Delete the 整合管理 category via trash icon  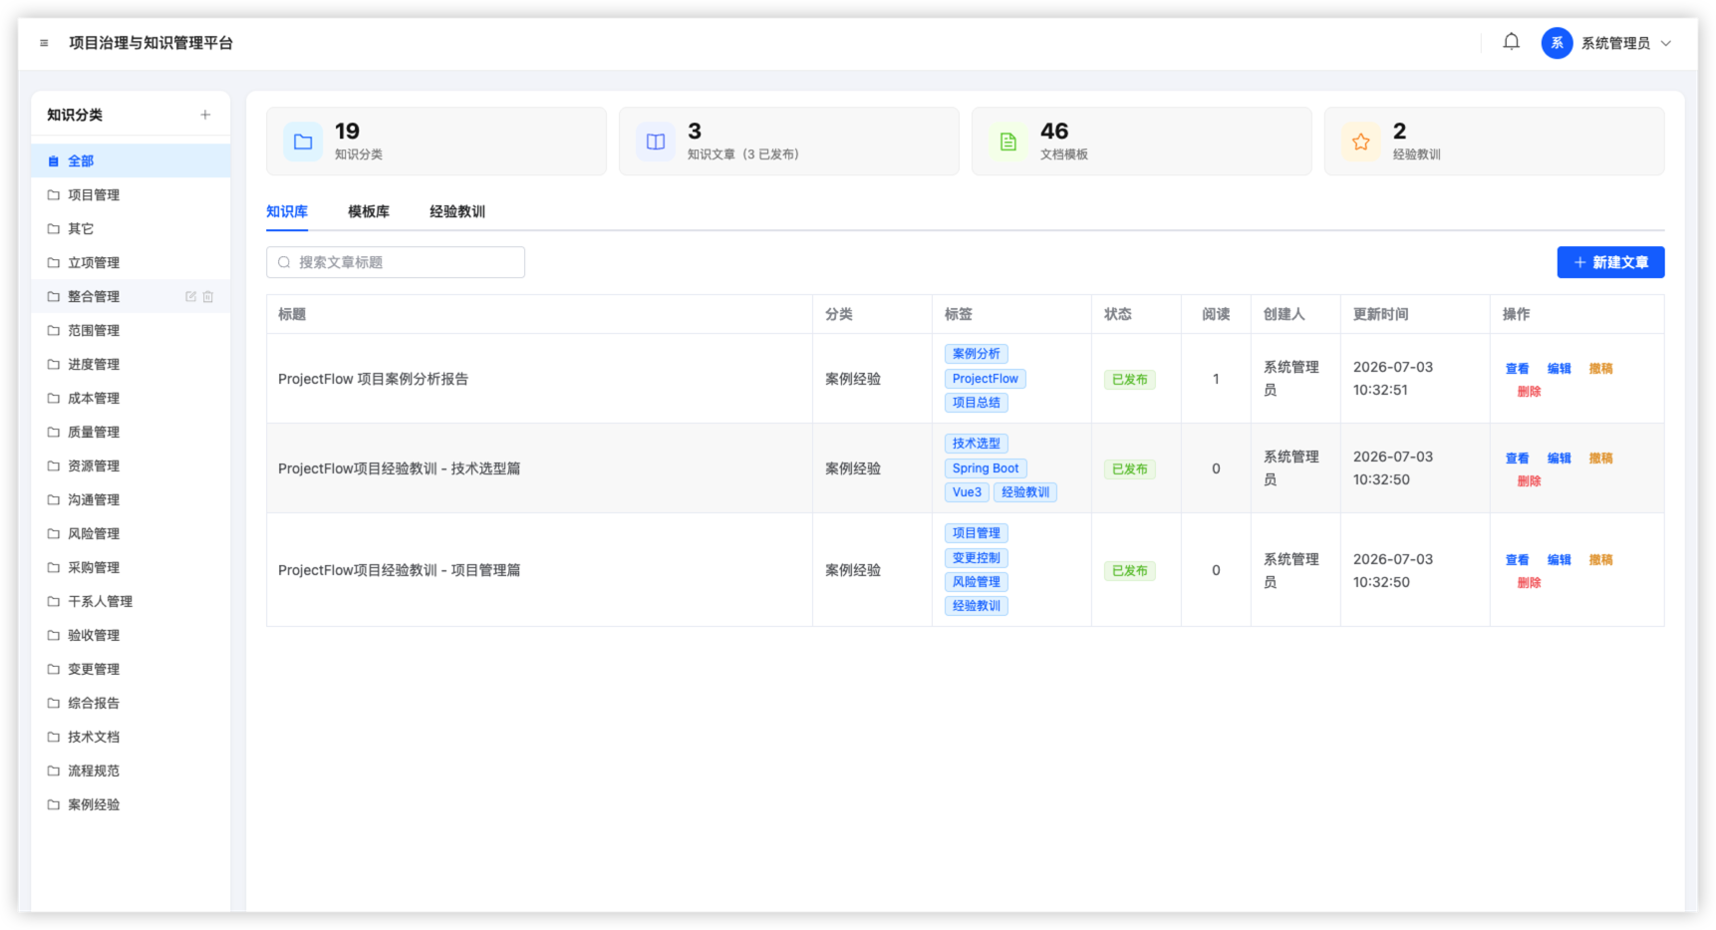(x=208, y=296)
